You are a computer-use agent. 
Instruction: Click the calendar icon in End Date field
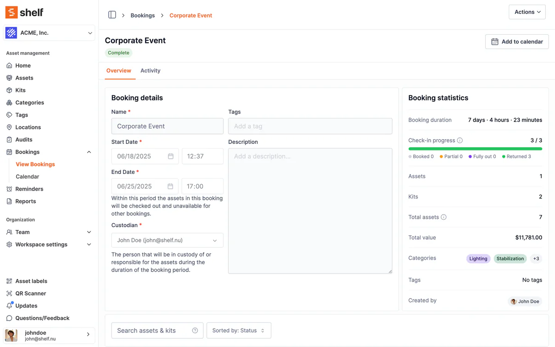tap(171, 186)
